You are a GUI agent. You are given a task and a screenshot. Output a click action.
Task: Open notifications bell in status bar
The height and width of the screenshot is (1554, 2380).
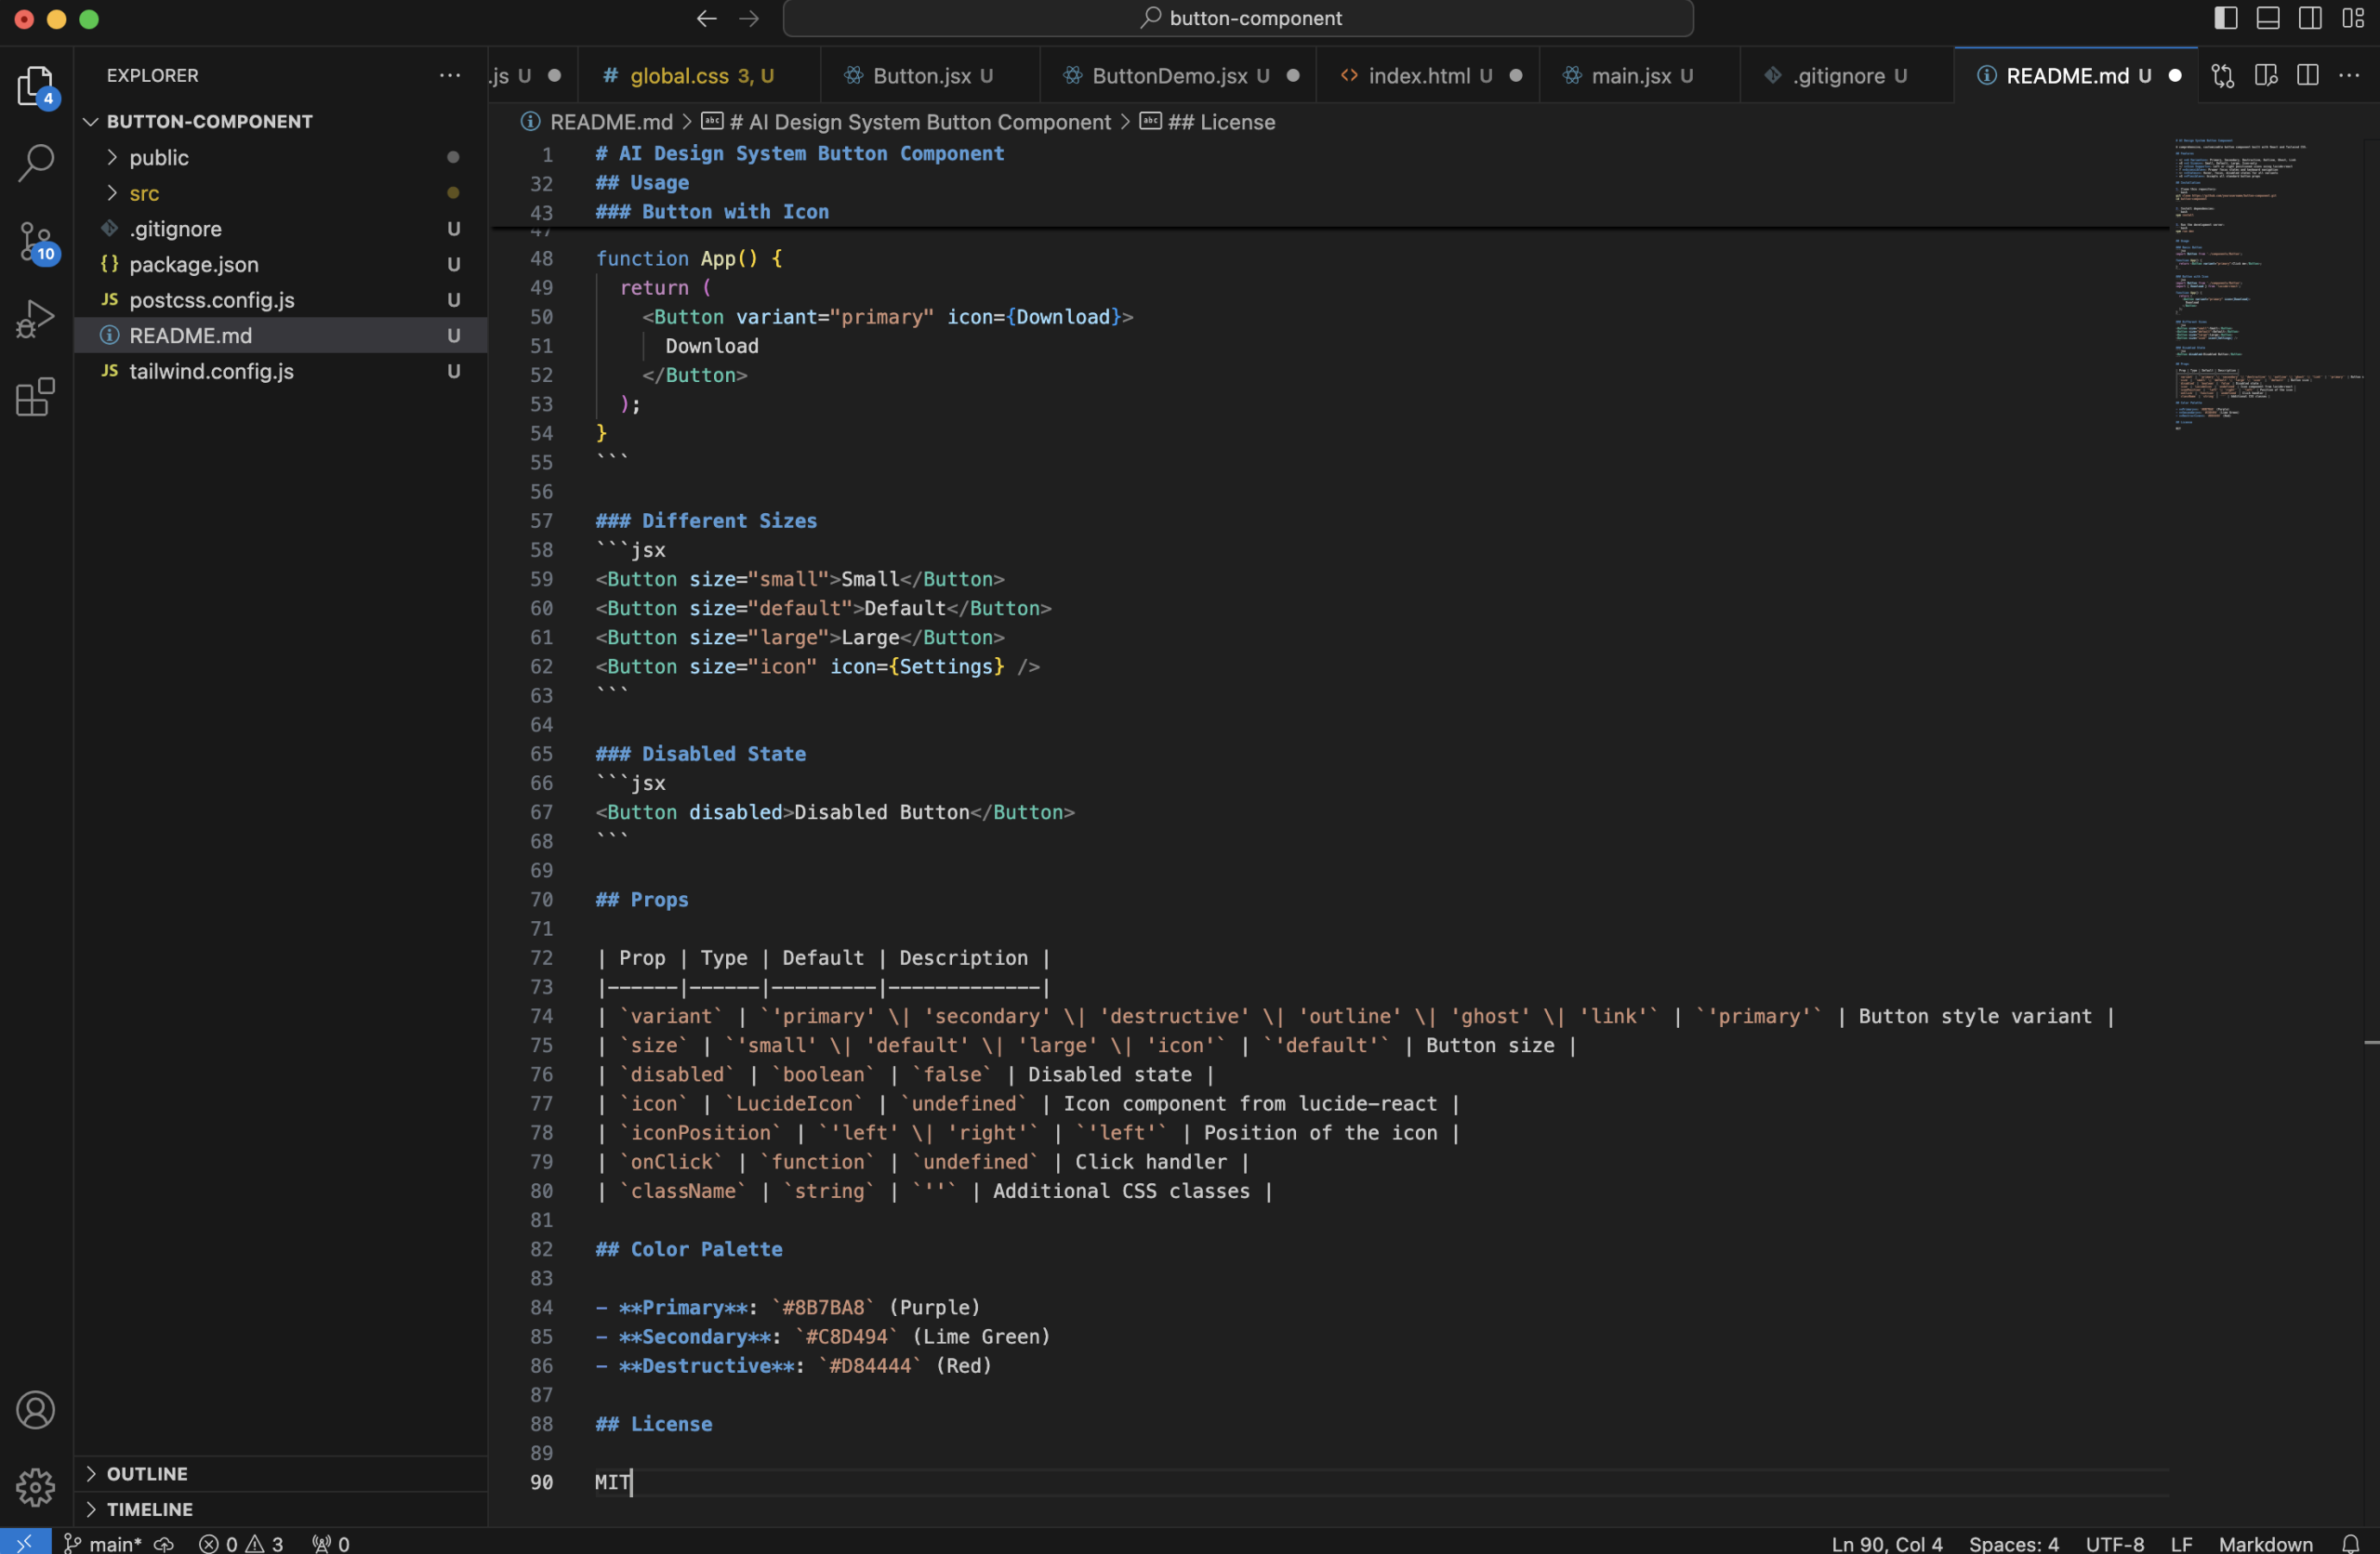[x=2350, y=1543]
